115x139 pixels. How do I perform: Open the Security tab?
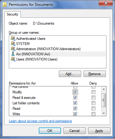click(13, 14)
